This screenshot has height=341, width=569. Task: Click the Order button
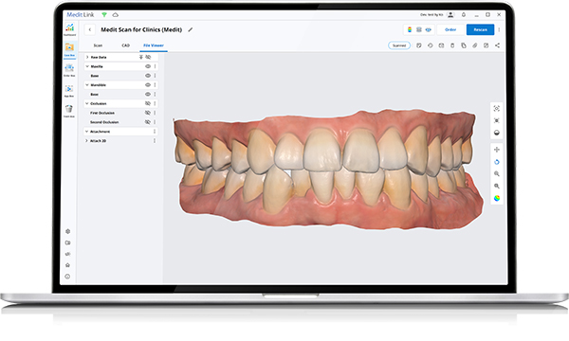[450, 29]
